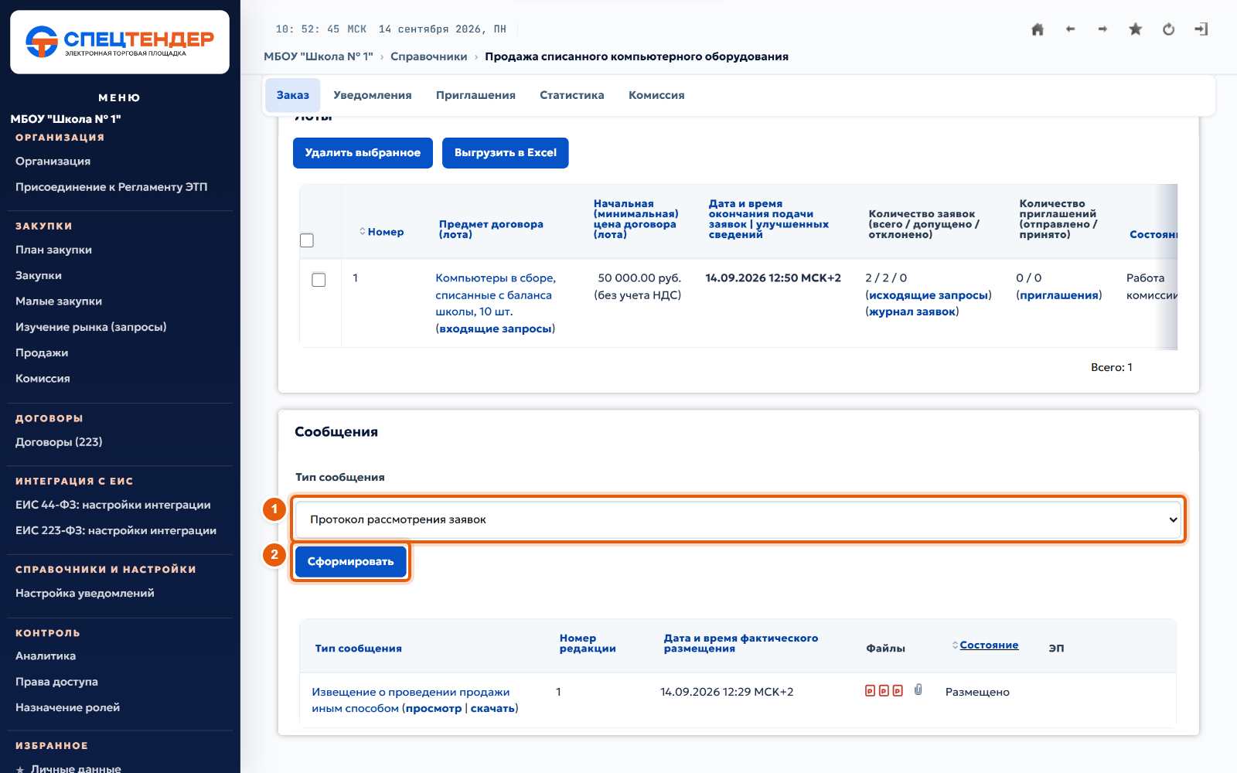
Task: Open the second red document file icon
Action: pos(884,690)
